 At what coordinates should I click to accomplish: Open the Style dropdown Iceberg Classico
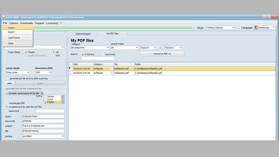[220, 28]
